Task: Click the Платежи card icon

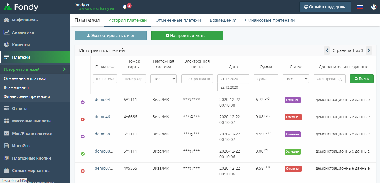Action: click(x=7, y=57)
